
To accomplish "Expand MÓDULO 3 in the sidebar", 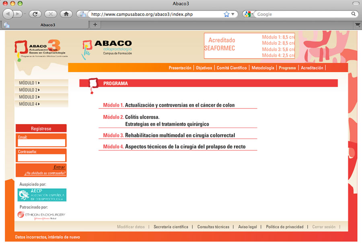I will pyautogui.click(x=41, y=97).
